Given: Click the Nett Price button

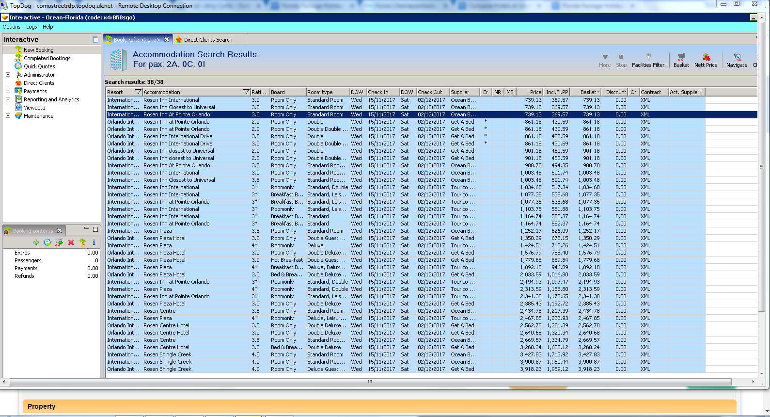Looking at the screenshot, I should click(x=706, y=60).
